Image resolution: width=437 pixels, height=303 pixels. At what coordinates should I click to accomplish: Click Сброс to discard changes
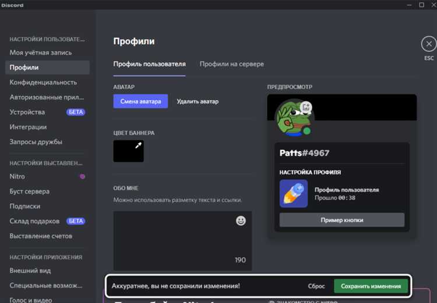point(316,286)
